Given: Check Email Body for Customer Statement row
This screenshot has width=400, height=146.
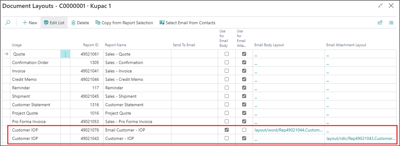Looking at the screenshot, I should click(227, 104).
